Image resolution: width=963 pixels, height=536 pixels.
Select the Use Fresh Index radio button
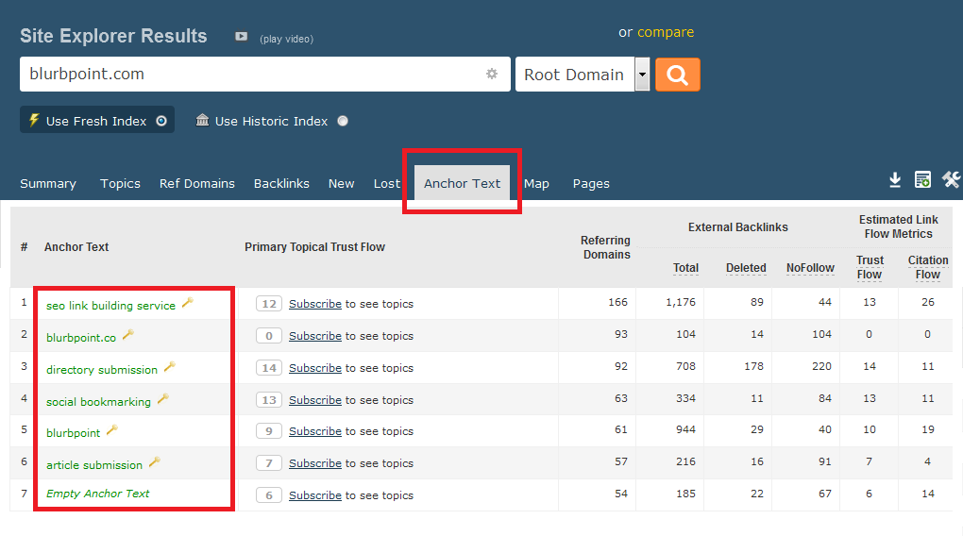pos(161,121)
